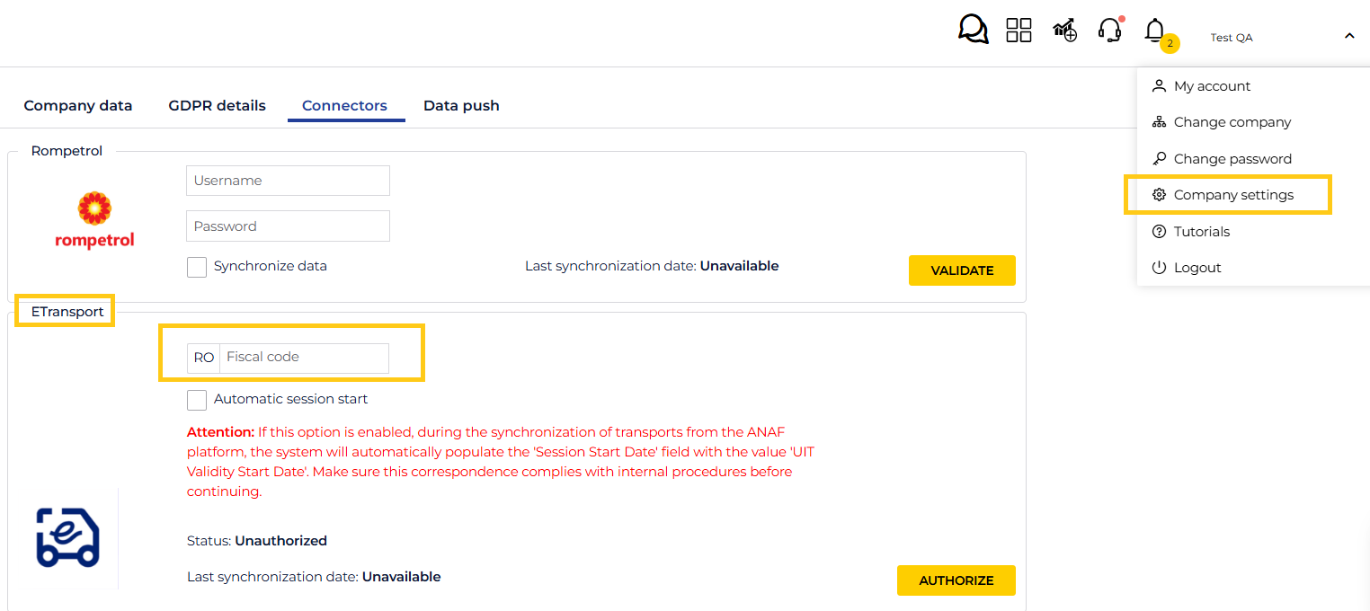The height and width of the screenshot is (611, 1370).
Task: Open the chat messages icon
Action: pos(973,30)
